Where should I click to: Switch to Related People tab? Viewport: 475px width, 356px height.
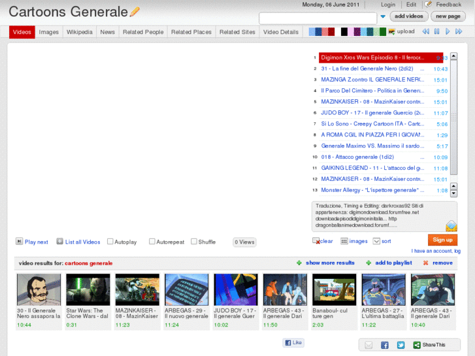pos(143,32)
